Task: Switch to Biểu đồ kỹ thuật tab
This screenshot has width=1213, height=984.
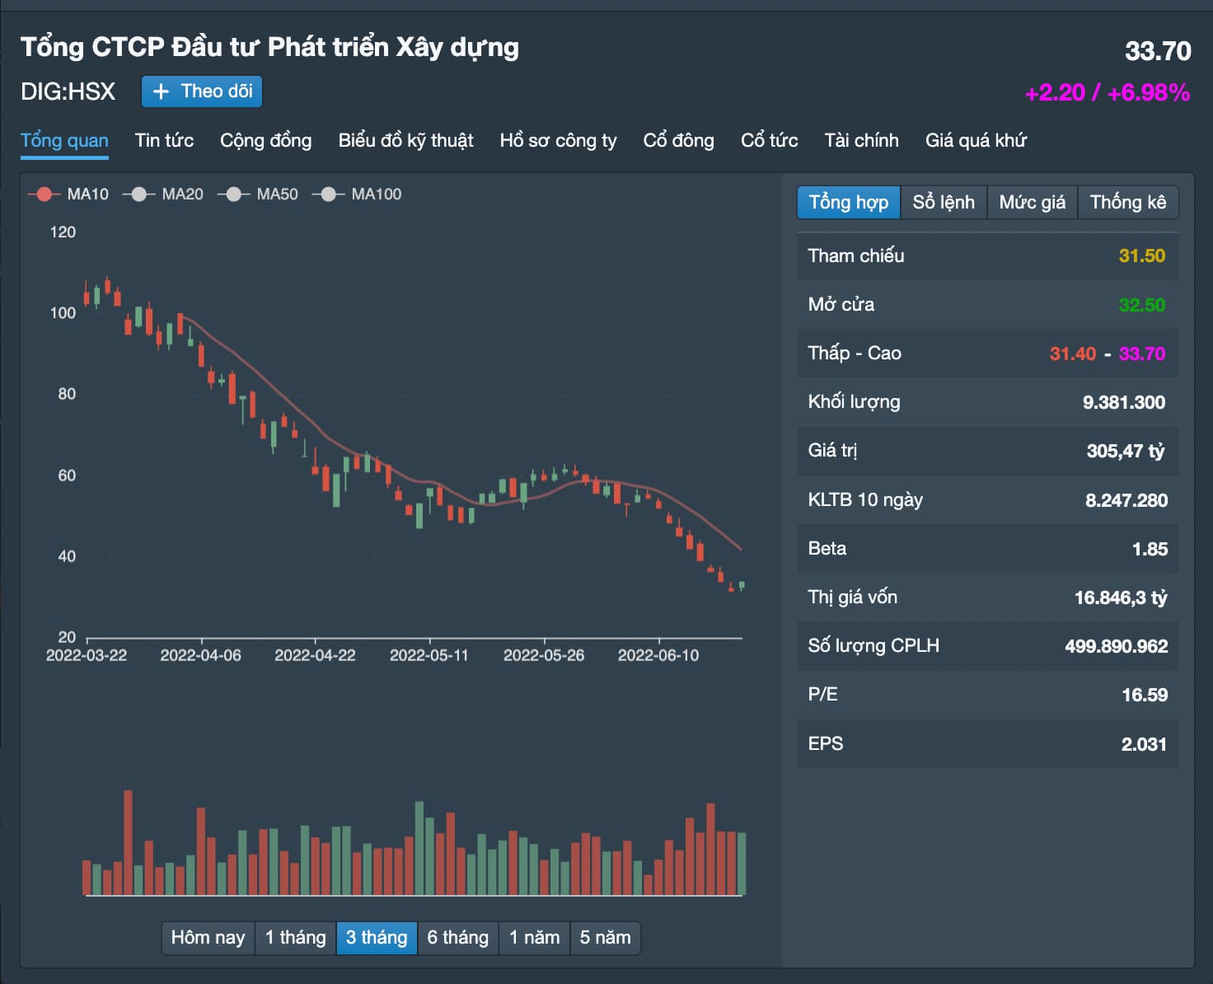Action: click(405, 141)
